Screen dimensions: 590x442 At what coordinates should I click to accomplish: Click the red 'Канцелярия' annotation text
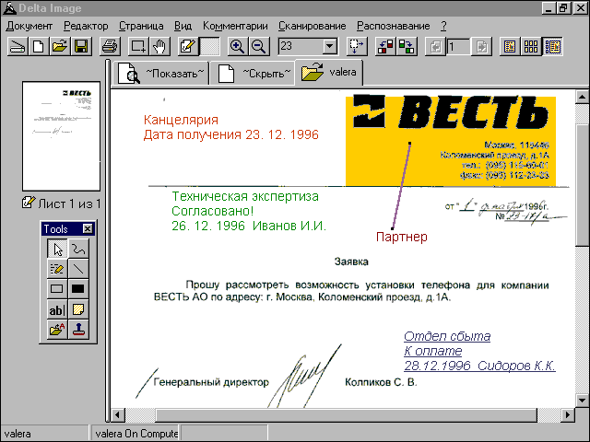coord(181,120)
